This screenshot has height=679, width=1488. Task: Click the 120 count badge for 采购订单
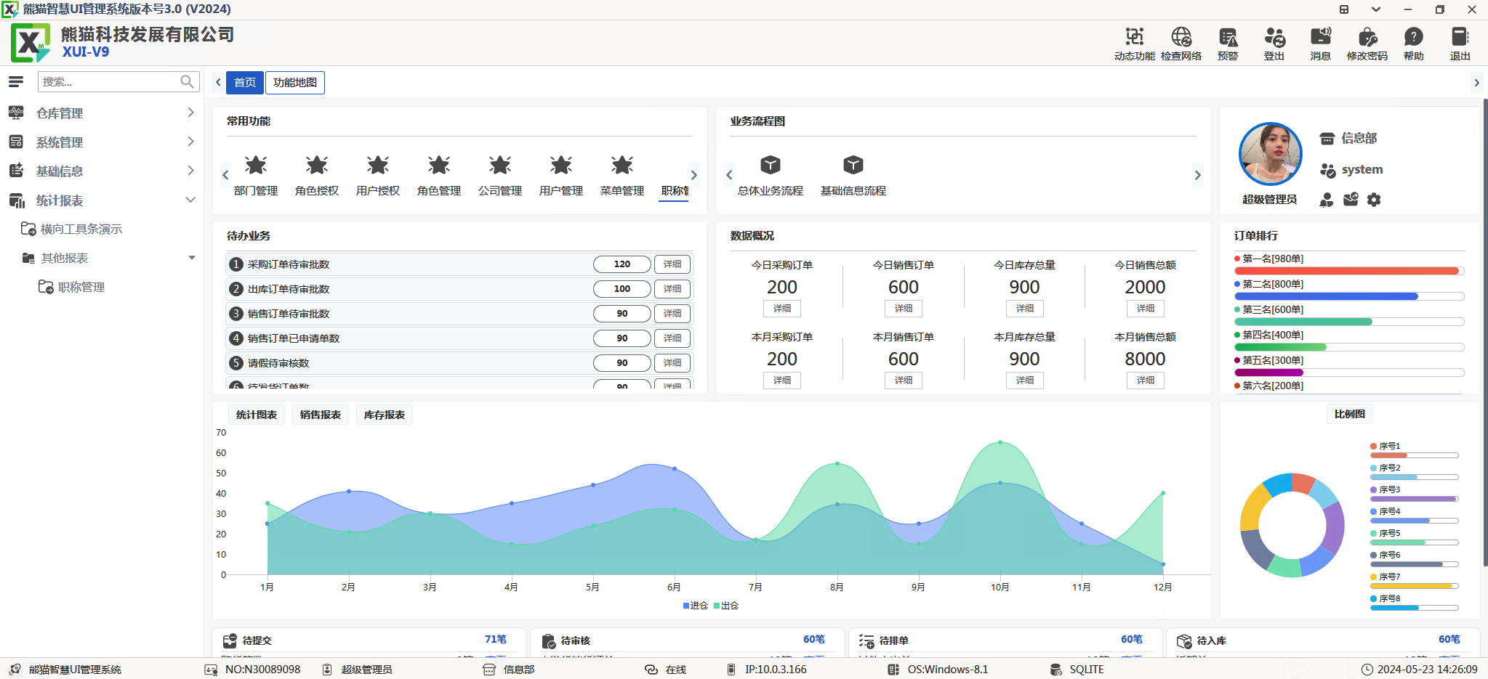click(x=622, y=264)
